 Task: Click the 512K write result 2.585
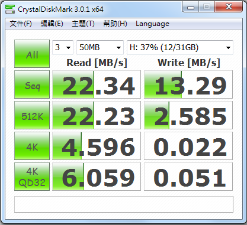[188, 115]
